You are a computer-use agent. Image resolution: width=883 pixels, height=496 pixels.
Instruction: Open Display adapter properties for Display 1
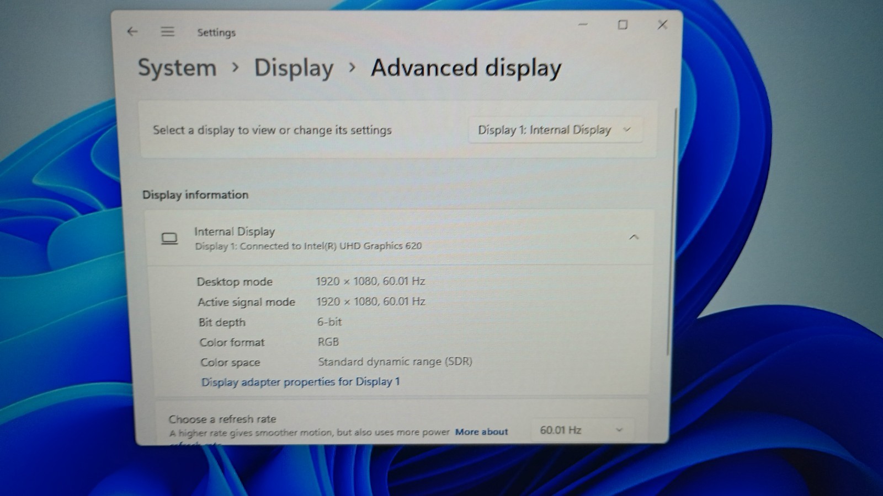click(300, 382)
